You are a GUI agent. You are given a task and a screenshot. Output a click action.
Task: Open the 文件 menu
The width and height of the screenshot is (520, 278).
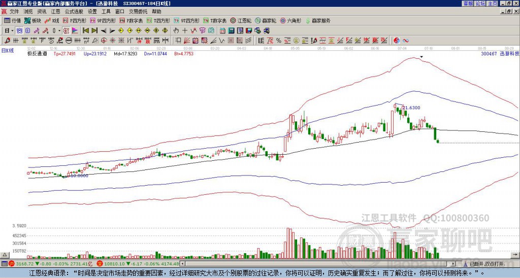(x=14, y=12)
